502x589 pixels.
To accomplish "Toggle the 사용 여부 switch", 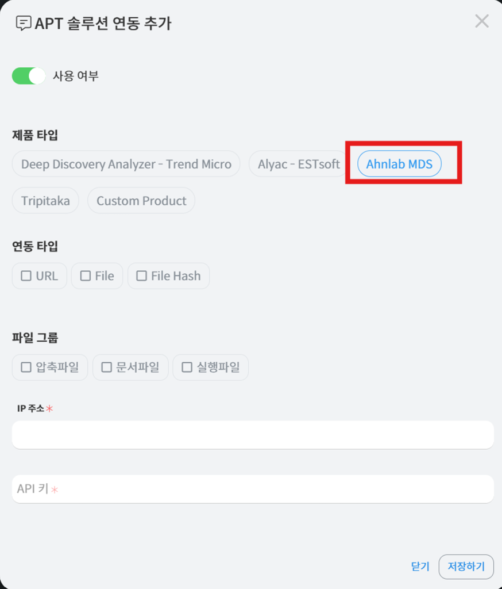I will click(28, 76).
